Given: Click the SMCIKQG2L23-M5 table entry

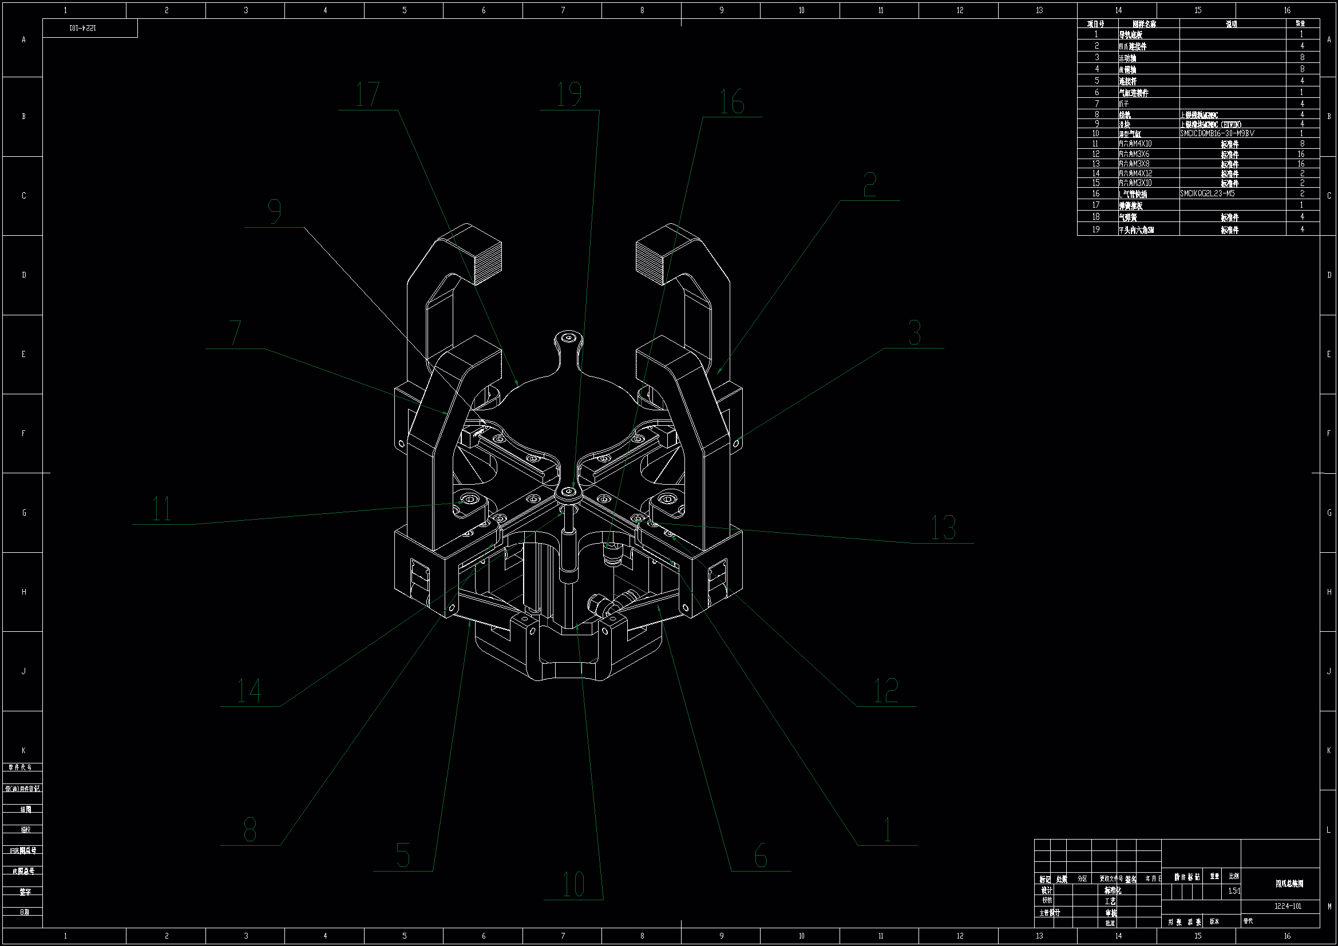Looking at the screenshot, I should (1207, 193).
